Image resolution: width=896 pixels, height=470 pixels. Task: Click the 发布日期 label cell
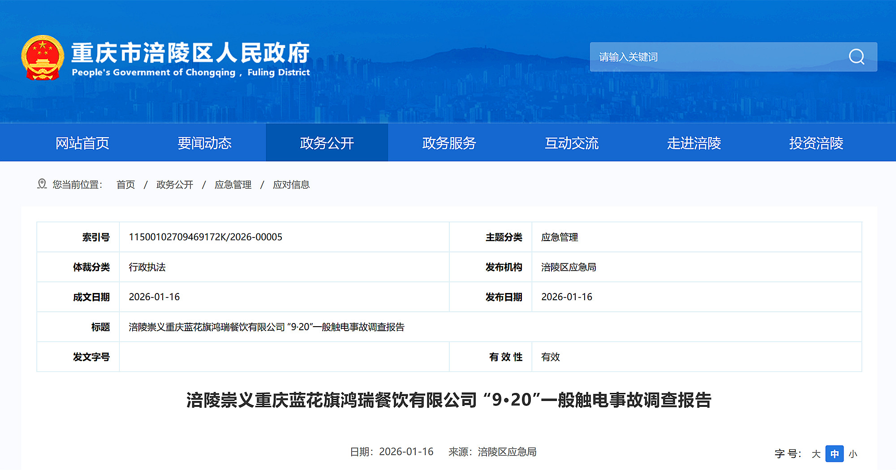click(491, 297)
